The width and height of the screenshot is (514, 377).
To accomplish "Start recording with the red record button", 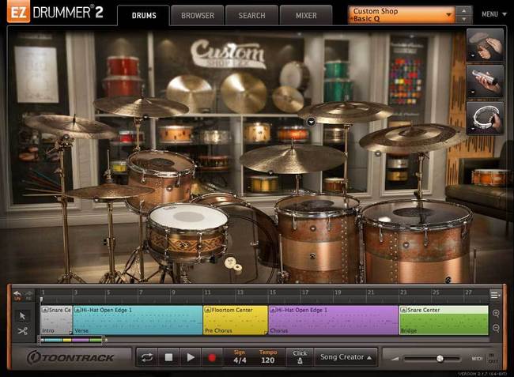I will point(212,357).
